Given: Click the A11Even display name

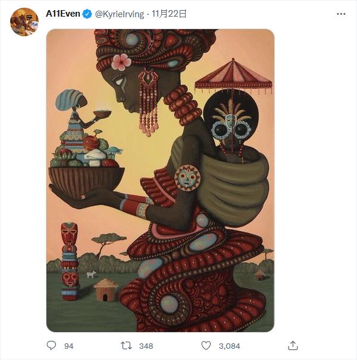Looking at the screenshot, I should 63,14.
